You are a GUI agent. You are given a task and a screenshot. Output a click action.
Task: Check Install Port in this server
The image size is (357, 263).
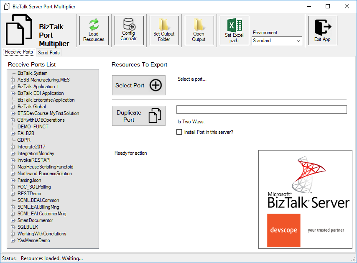coord(179,132)
